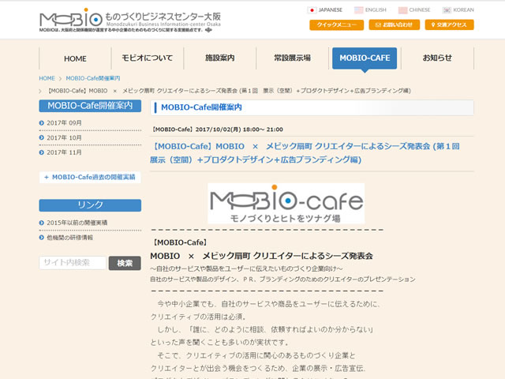Open the 交通アクセス access button

coord(449,24)
